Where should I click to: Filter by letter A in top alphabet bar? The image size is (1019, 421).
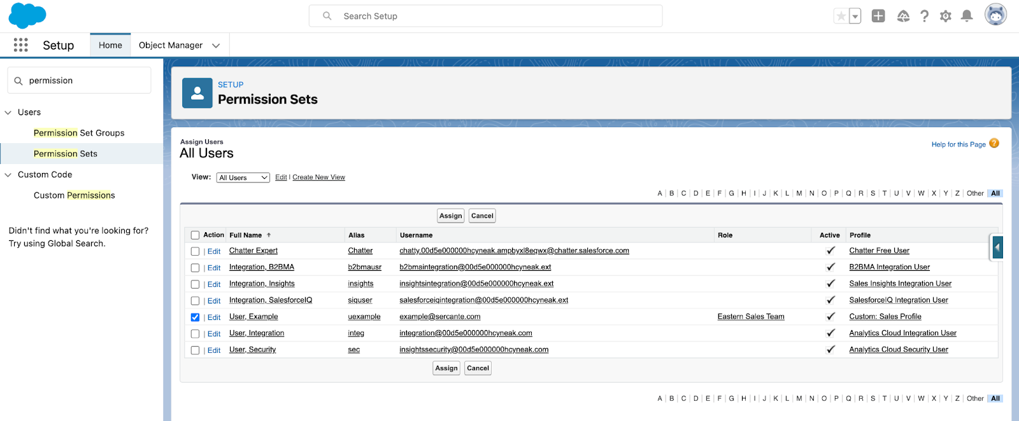(660, 193)
